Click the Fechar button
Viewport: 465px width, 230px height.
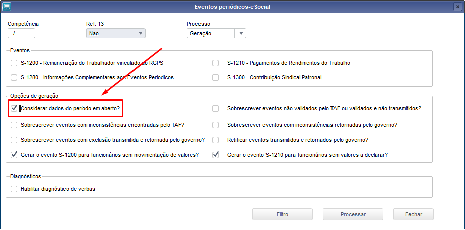[x=414, y=214]
